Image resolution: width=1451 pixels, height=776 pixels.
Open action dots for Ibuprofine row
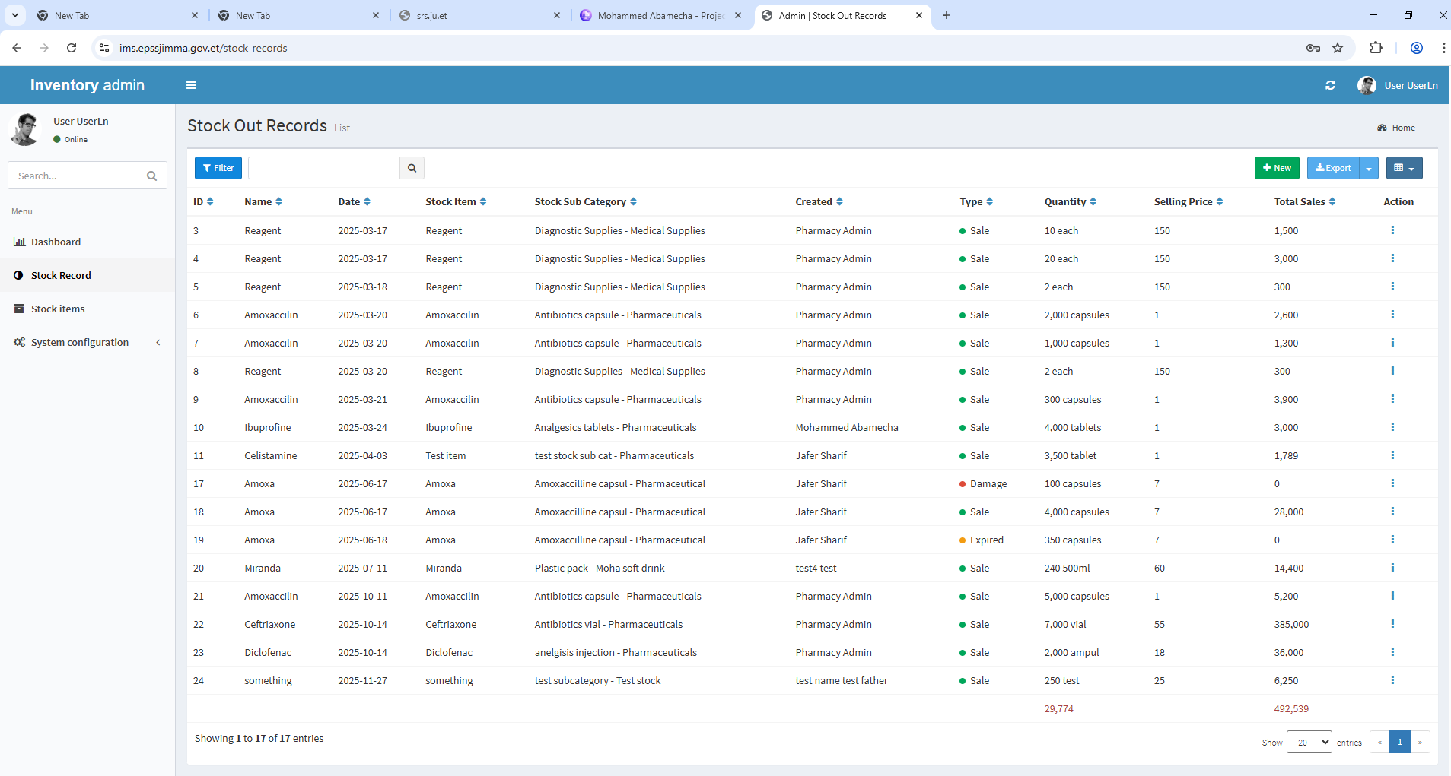1392,427
